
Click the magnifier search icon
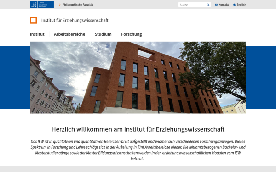(x=208, y=5)
